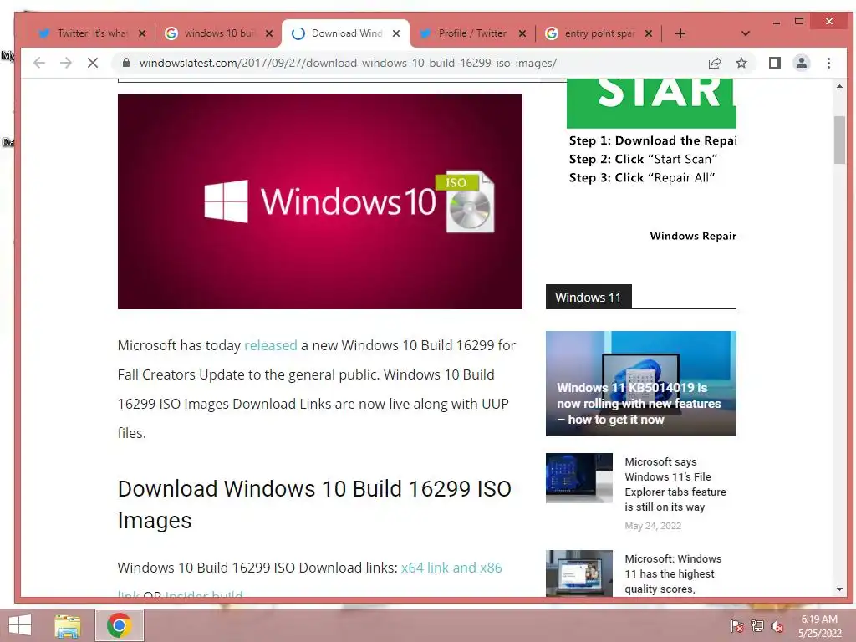856x642 pixels.
Task: Open the Windows 11 section header
Action: point(588,298)
